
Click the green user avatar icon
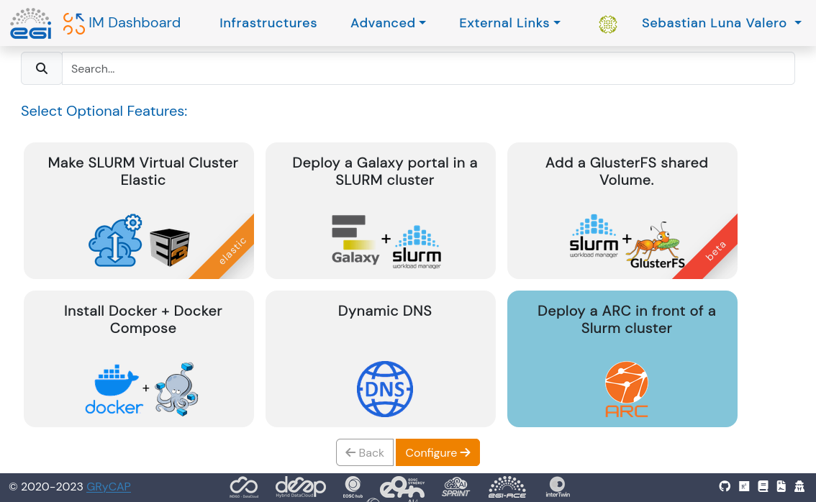[x=608, y=24]
